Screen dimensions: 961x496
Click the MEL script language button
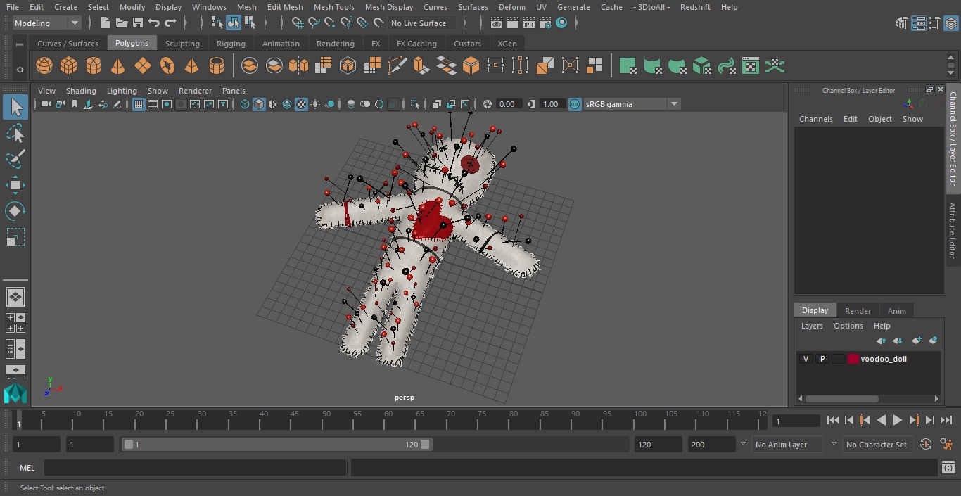(x=27, y=468)
